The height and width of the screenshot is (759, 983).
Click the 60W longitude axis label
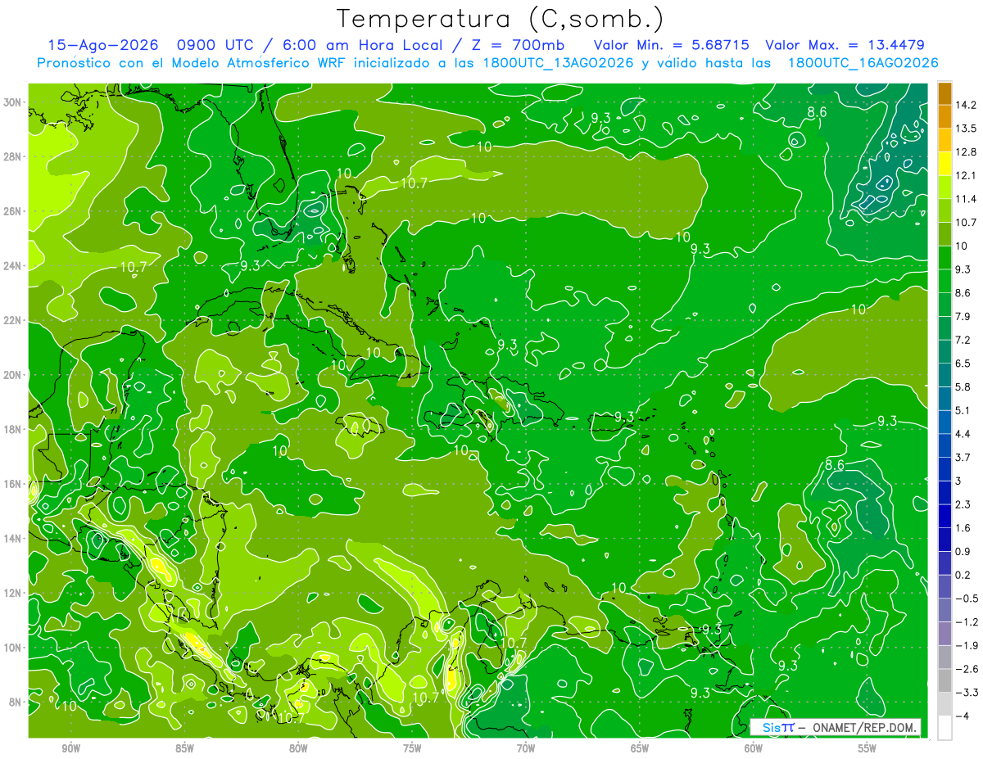pos(754,748)
